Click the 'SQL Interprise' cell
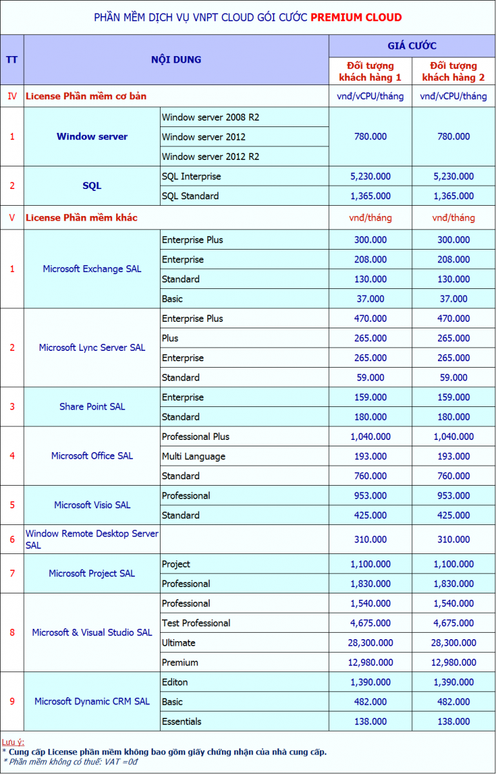 pos(244,176)
